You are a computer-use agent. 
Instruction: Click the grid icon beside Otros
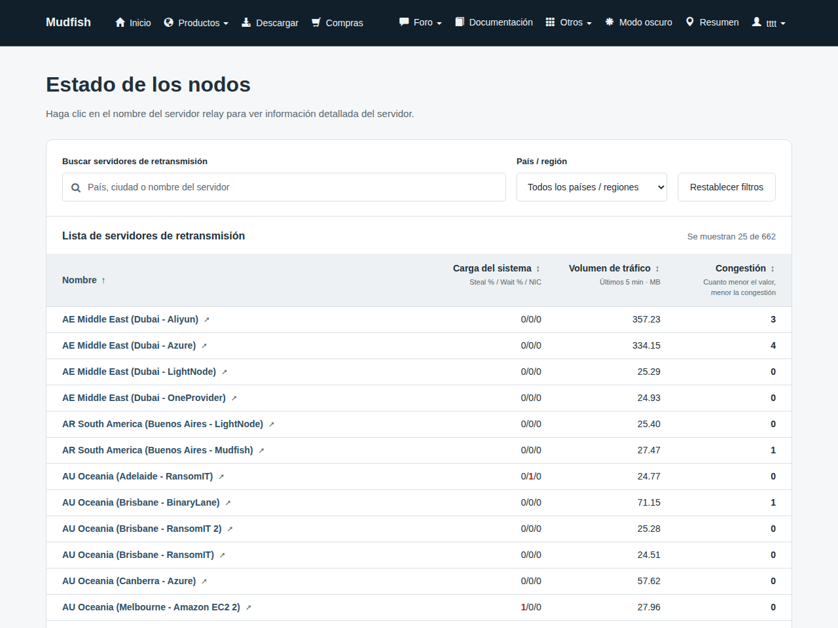point(551,22)
